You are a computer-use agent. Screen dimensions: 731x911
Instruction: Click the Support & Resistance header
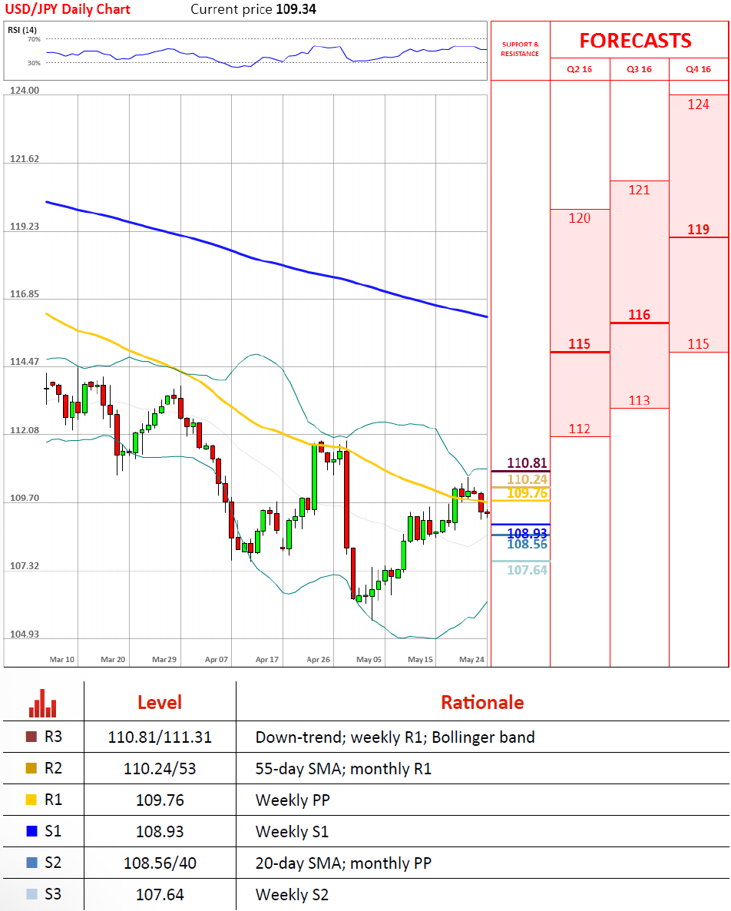pyautogui.click(x=520, y=49)
